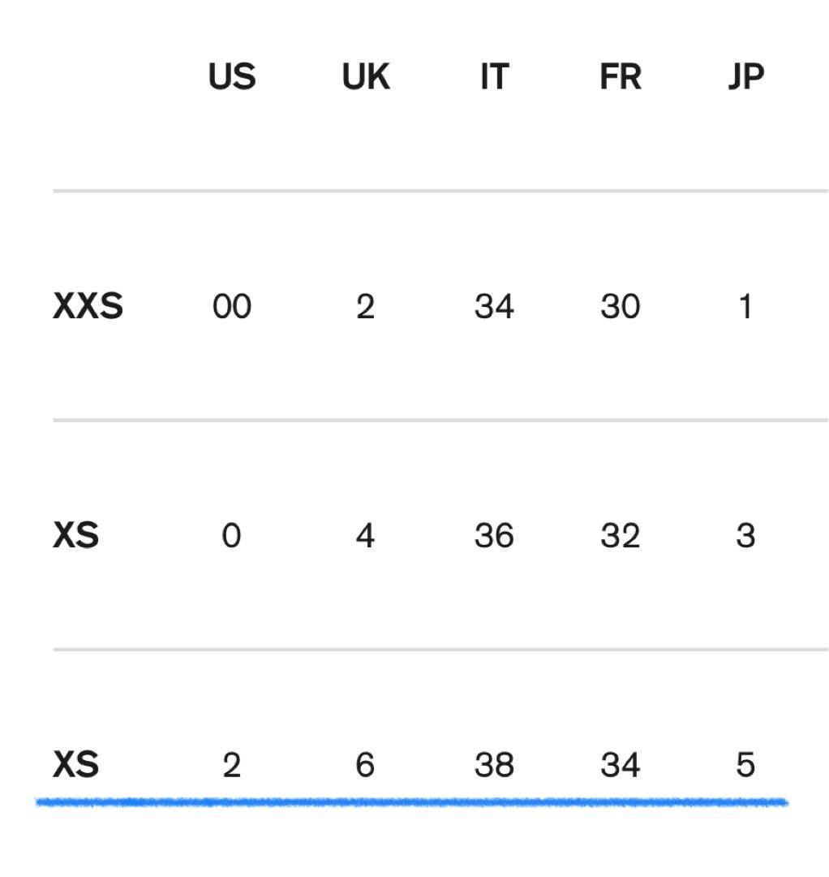Screen dimensions: 829x877
Task: Select UK size 4 cell
Action: click(365, 535)
